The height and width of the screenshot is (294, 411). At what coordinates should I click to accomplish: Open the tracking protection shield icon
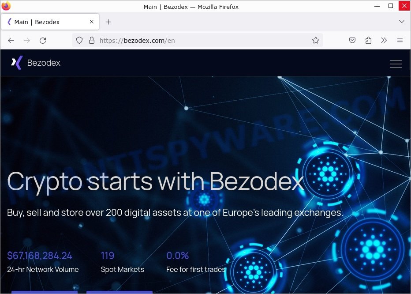point(79,40)
